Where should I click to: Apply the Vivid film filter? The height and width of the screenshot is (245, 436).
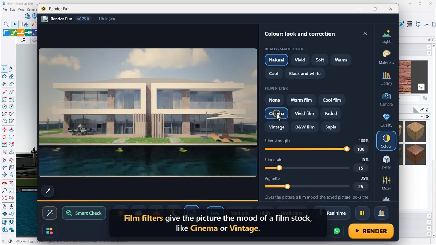(x=304, y=114)
